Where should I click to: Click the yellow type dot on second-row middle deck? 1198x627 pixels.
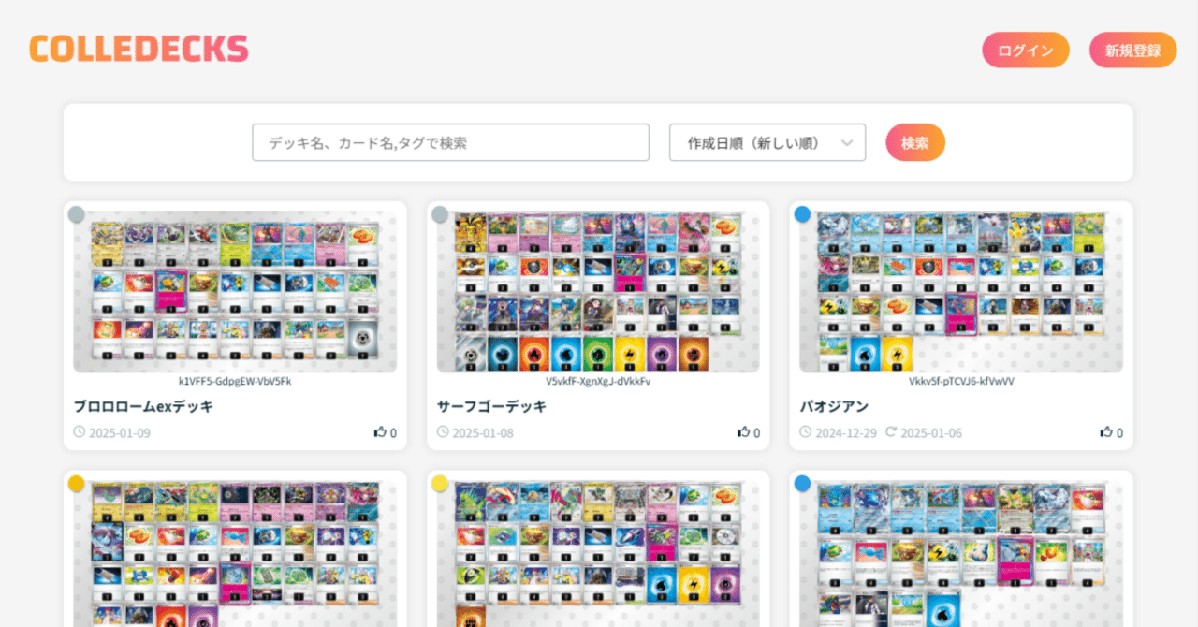pyautogui.click(x=440, y=484)
